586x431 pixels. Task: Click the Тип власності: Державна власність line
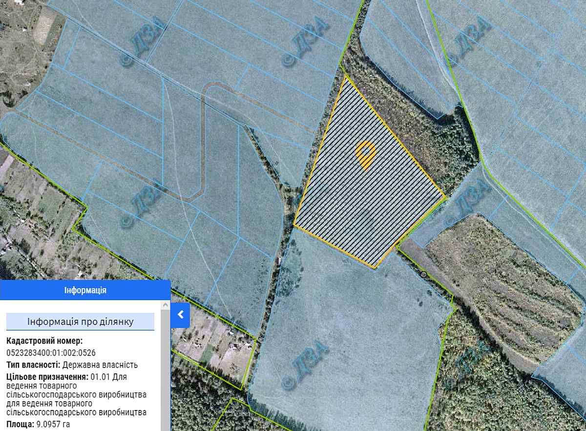(x=72, y=365)
